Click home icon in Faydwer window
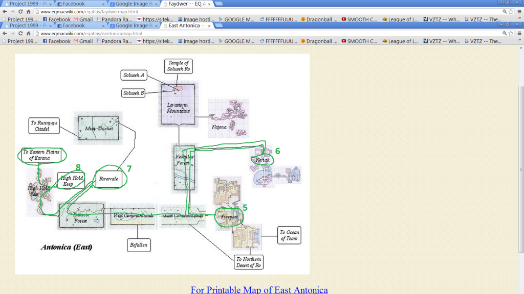 (29, 11)
